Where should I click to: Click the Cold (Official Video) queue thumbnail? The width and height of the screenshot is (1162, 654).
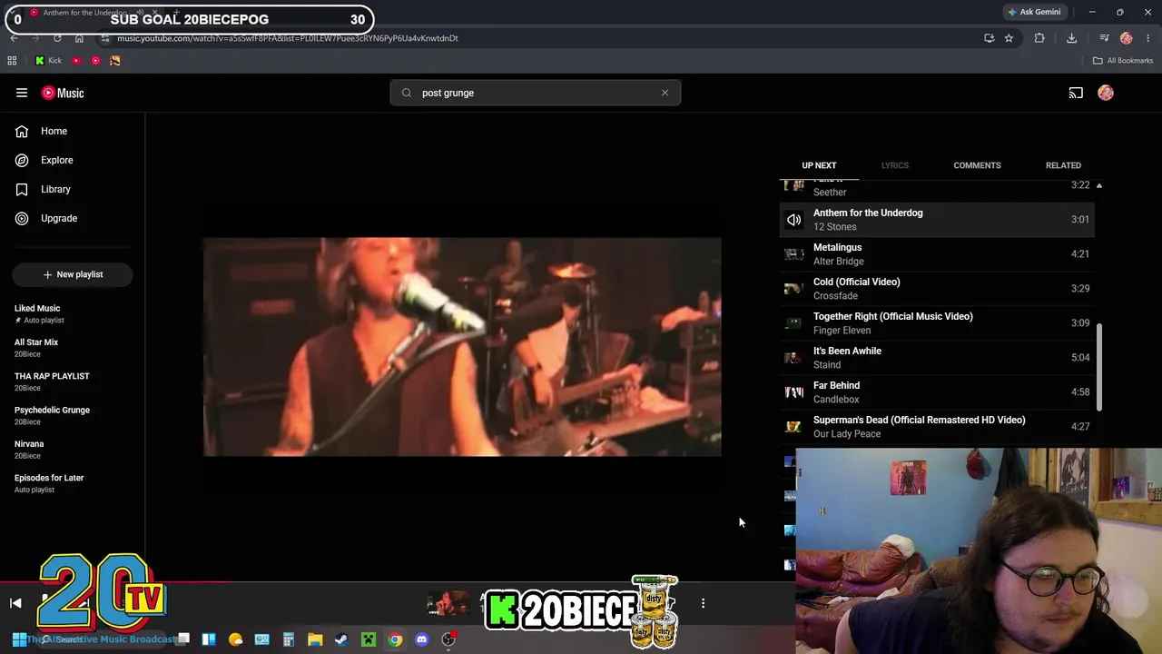click(x=793, y=289)
